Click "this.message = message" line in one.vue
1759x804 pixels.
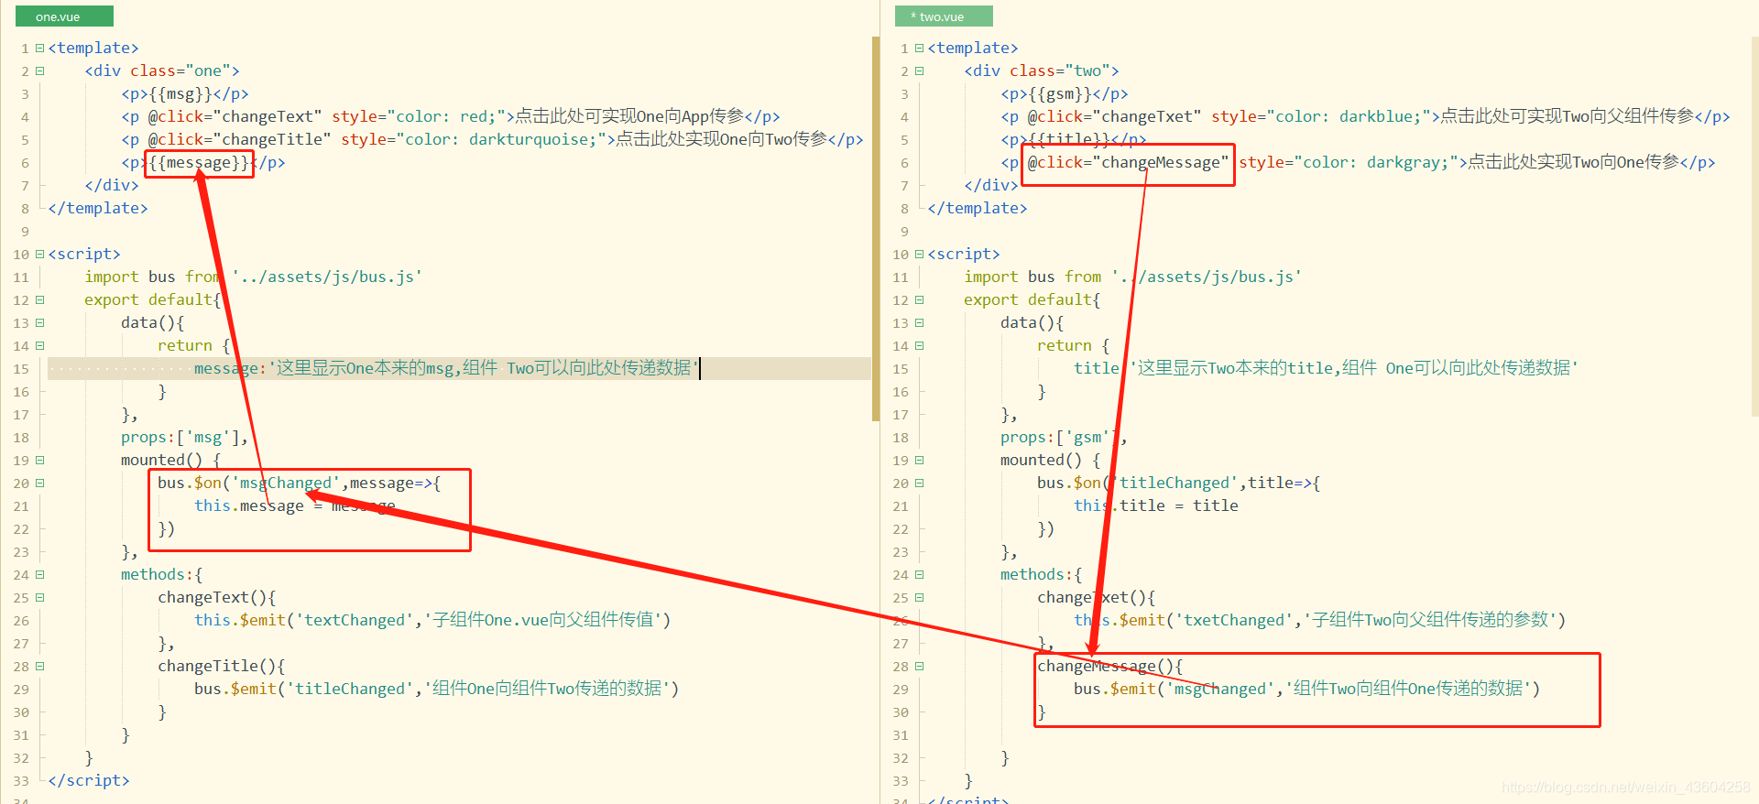295,505
